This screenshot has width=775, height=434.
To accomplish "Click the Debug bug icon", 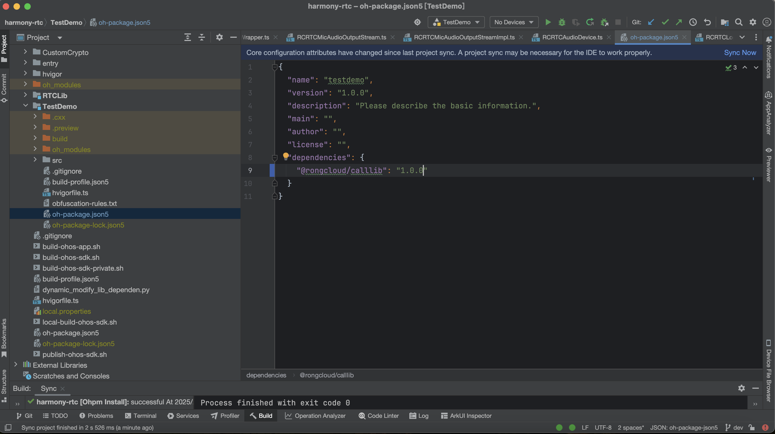I will point(562,22).
